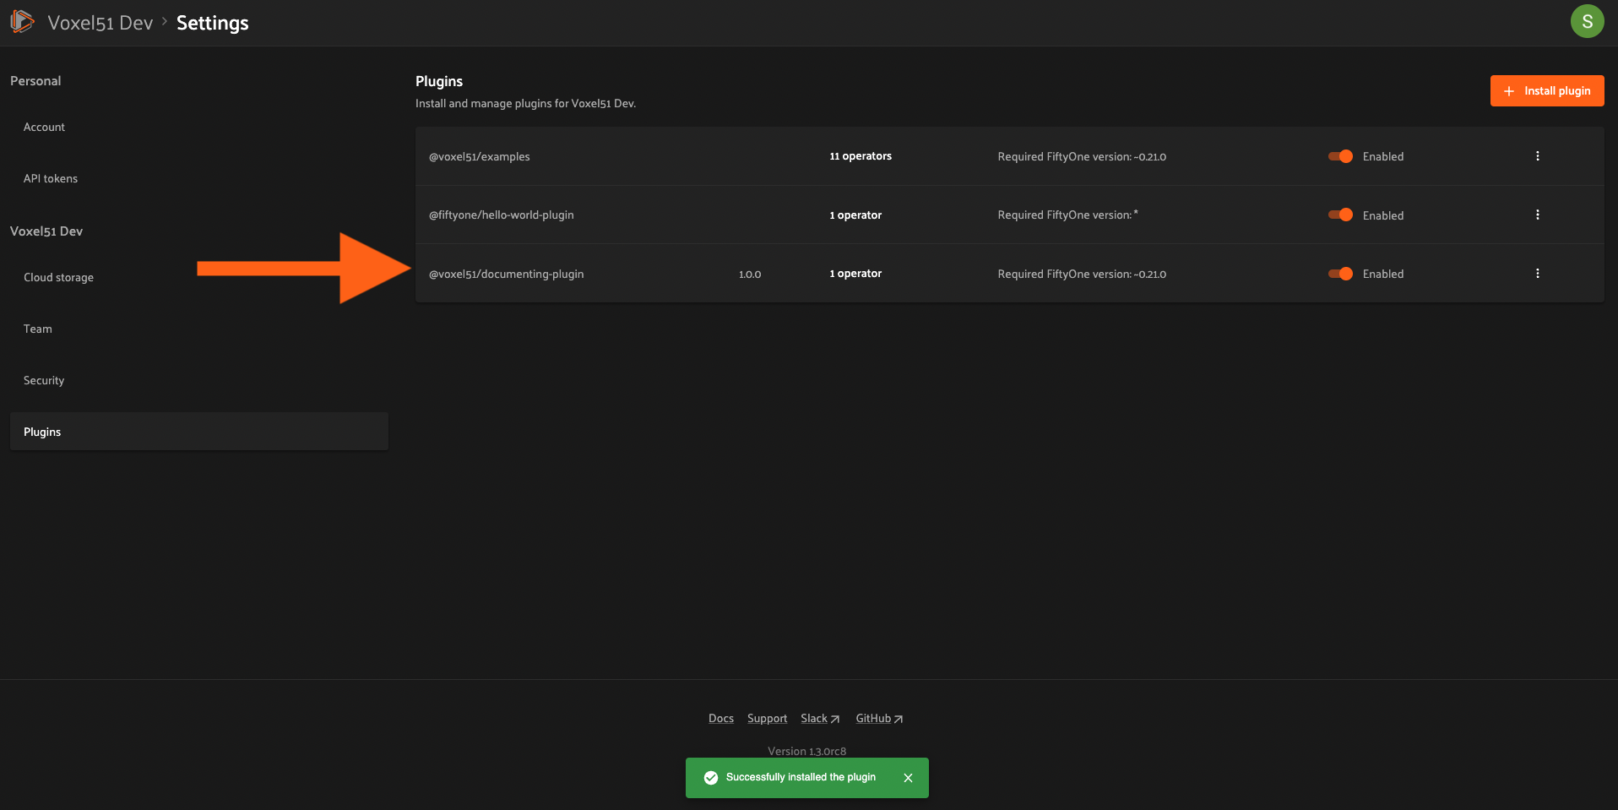The height and width of the screenshot is (810, 1618).
Task: Click the Voxel51 logo icon
Action: tap(23, 22)
